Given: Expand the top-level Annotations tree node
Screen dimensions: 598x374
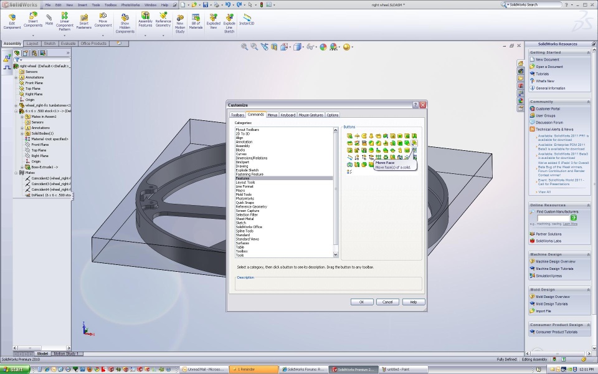Looking at the screenshot, I should (16, 77).
